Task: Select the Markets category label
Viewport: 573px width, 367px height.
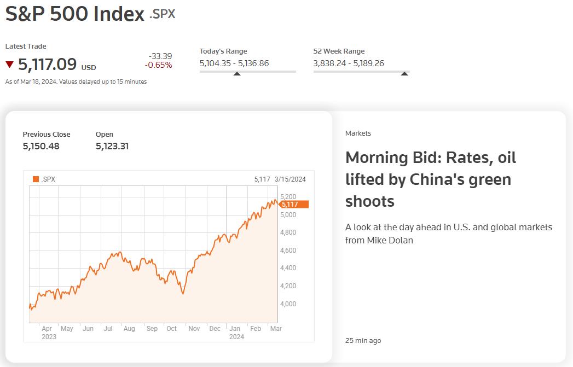Action: (358, 133)
